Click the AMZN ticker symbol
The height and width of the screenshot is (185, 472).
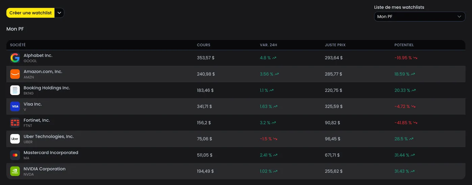(29, 77)
